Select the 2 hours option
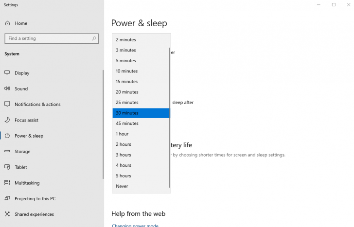Screen dimensions: 354x227 tap(141, 144)
